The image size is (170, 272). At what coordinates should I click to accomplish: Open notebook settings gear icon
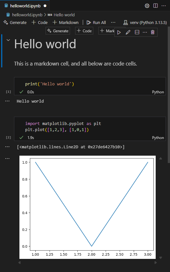pos(147,6)
